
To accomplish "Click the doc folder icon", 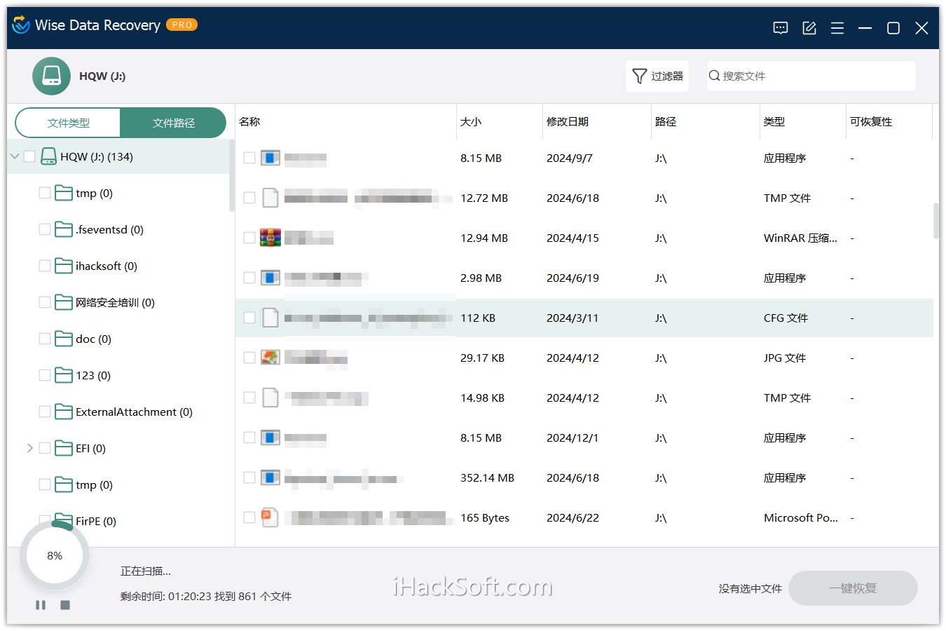I will tap(64, 339).
